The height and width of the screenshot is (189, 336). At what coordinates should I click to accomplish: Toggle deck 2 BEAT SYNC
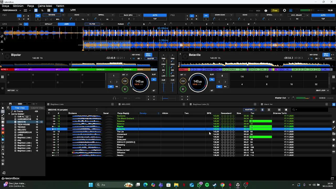coord(326,55)
